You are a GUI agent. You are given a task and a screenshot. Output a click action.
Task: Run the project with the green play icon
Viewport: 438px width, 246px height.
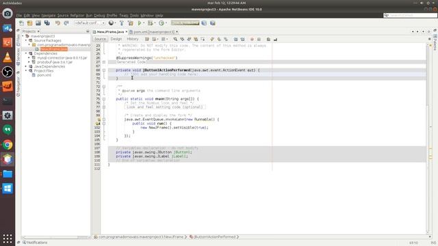[x=140, y=23]
